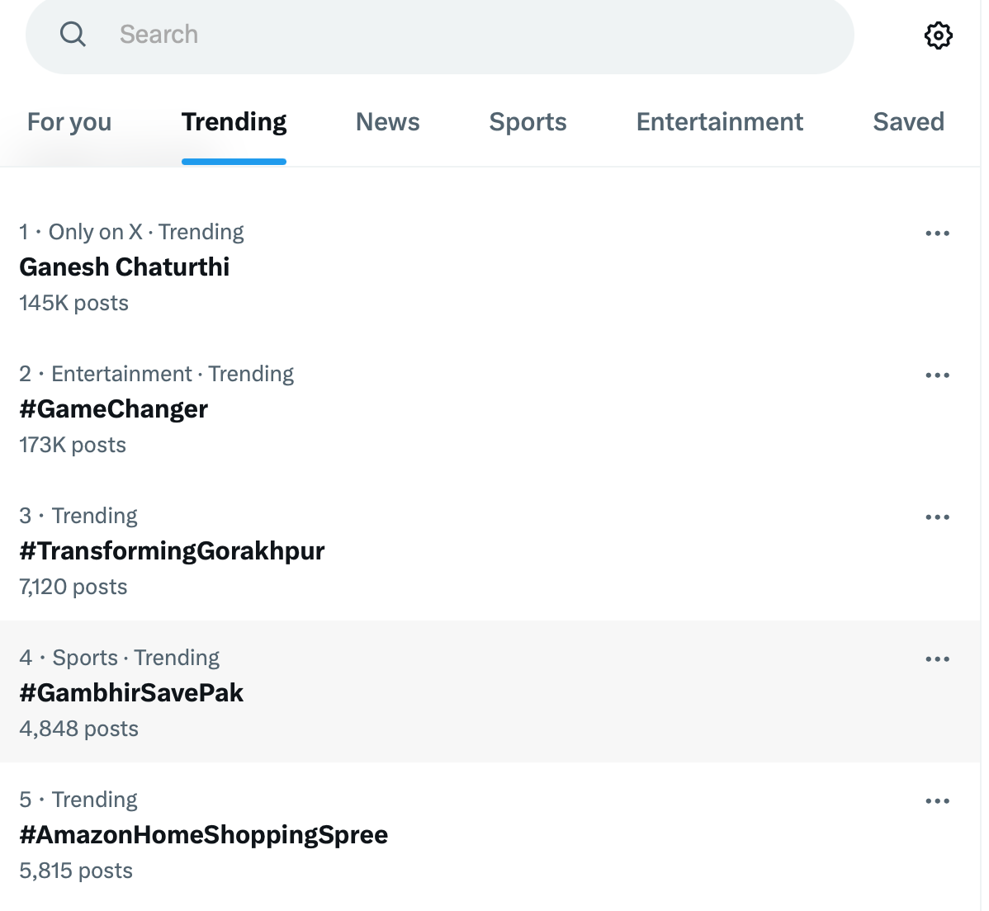
Task: Click the 145K posts count label
Action: click(x=74, y=304)
